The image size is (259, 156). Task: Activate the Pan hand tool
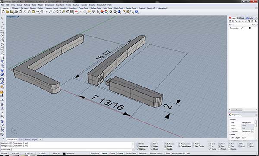(42, 12)
